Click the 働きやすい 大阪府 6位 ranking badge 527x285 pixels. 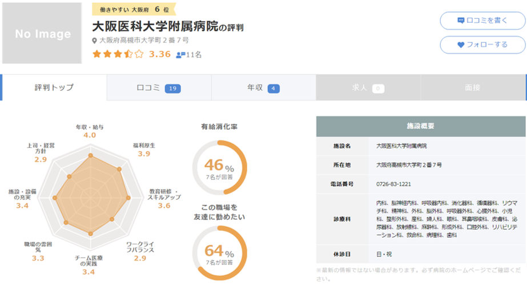point(134,9)
